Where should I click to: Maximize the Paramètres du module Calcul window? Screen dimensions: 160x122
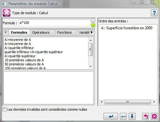142,3
